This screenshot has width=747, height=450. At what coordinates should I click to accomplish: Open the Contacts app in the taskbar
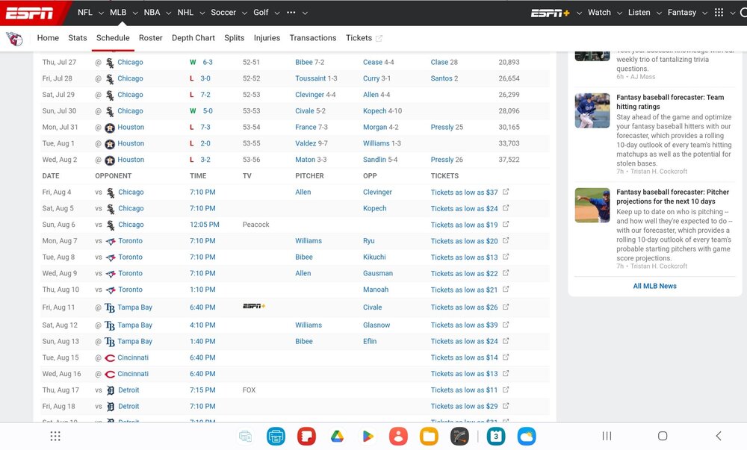[398, 436]
